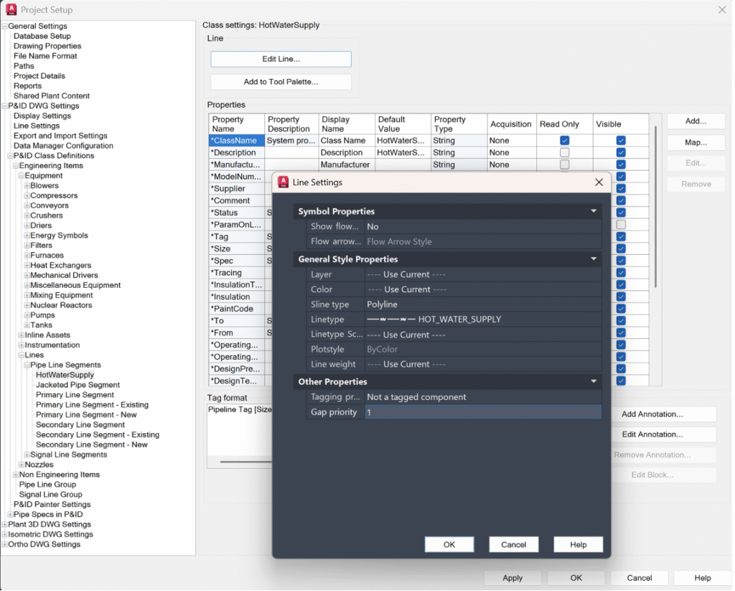Select the *Tag property row
Viewport: 735px width, 591px height.
[x=237, y=237]
